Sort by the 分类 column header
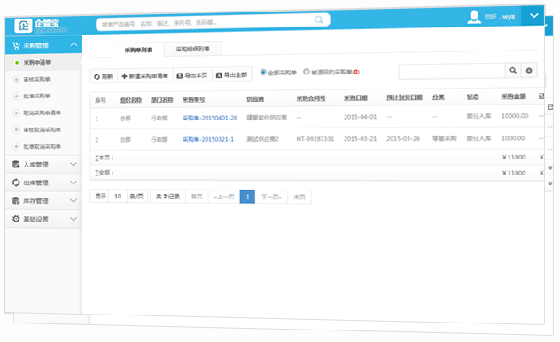The image size is (560, 342). (x=439, y=97)
